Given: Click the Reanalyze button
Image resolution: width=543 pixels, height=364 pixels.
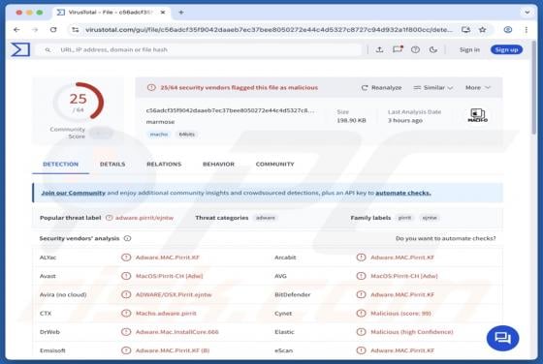Looking at the screenshot, I should pyautogui.click(x=381, y=87).
